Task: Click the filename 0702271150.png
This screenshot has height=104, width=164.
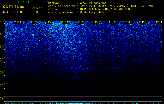Action: (13, 7)
